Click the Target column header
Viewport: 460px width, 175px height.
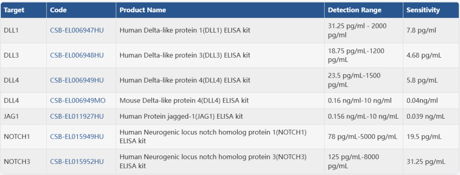pos(14,10)
